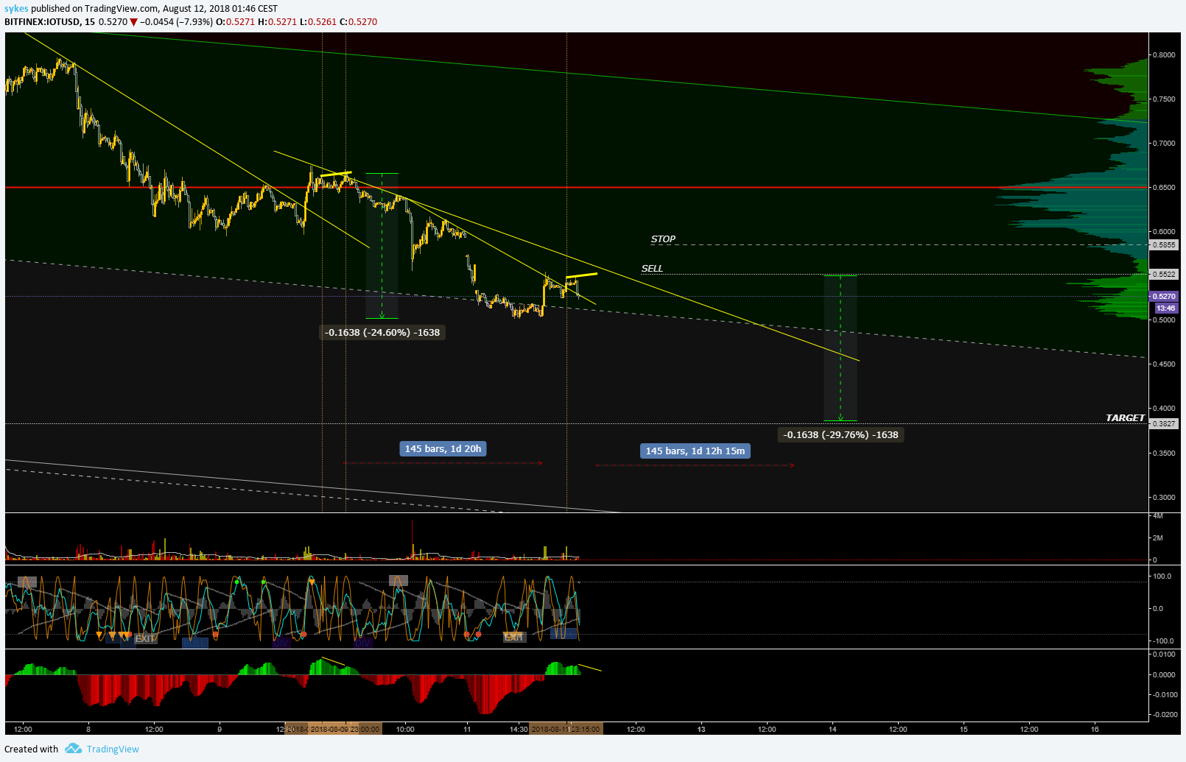The height and width of the screenshot is (762, 1186).
Task: Select the −0.0454 (−7.93%) change text
Action: 176,22
